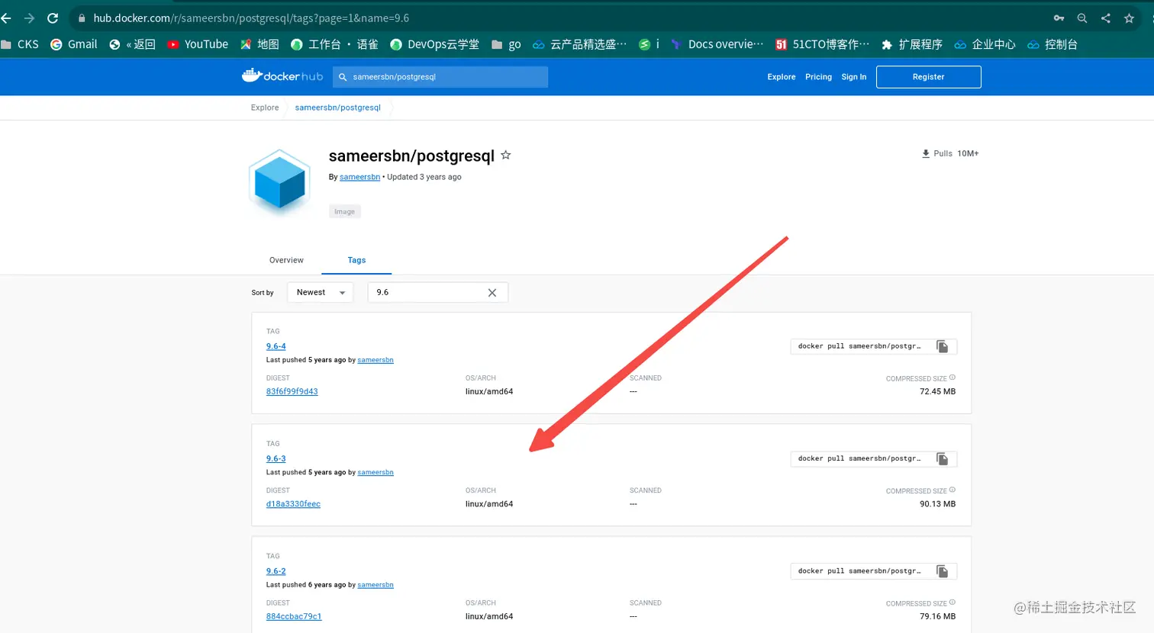Click sameersbn pusher link on tag 9.6-4

(376, 360)
